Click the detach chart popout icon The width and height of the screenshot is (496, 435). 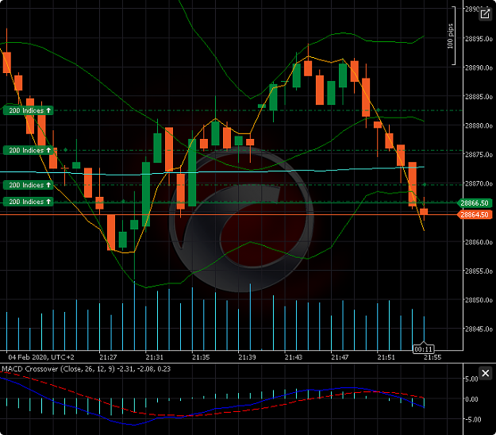pyautogui.click(x=485, y=14)
